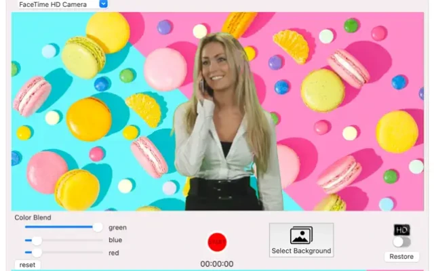Click the red slider label text
The height and width of the screenshot is (271, 434).
coord(114,253)
